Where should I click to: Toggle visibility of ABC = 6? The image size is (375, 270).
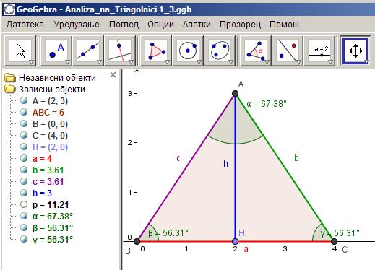tap(24, 112)
